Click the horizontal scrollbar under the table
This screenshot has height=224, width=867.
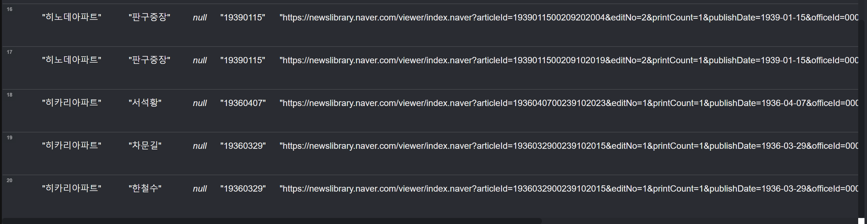(271, 221)
